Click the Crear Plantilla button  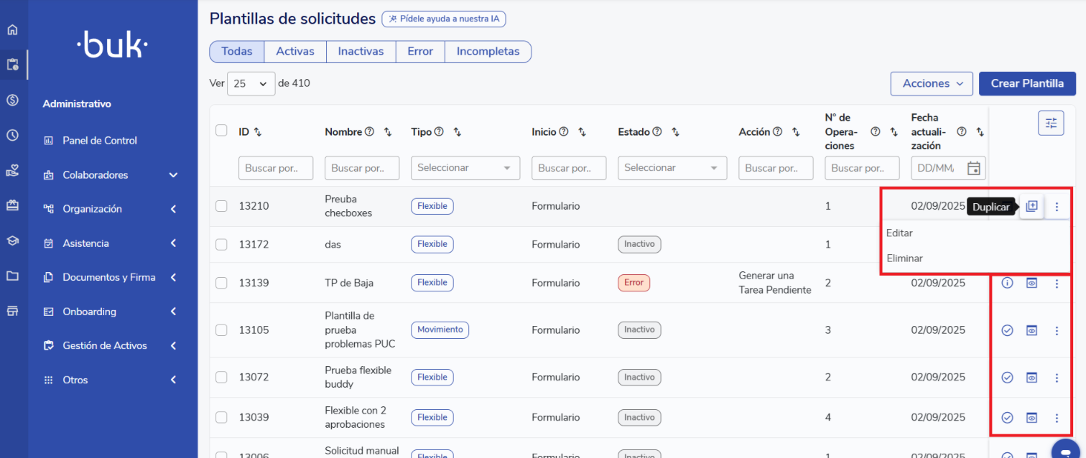point(1026,84)
